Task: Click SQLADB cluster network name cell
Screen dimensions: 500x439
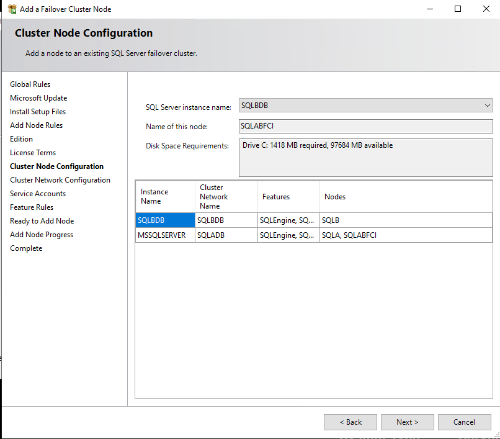Action: (226, 235)
